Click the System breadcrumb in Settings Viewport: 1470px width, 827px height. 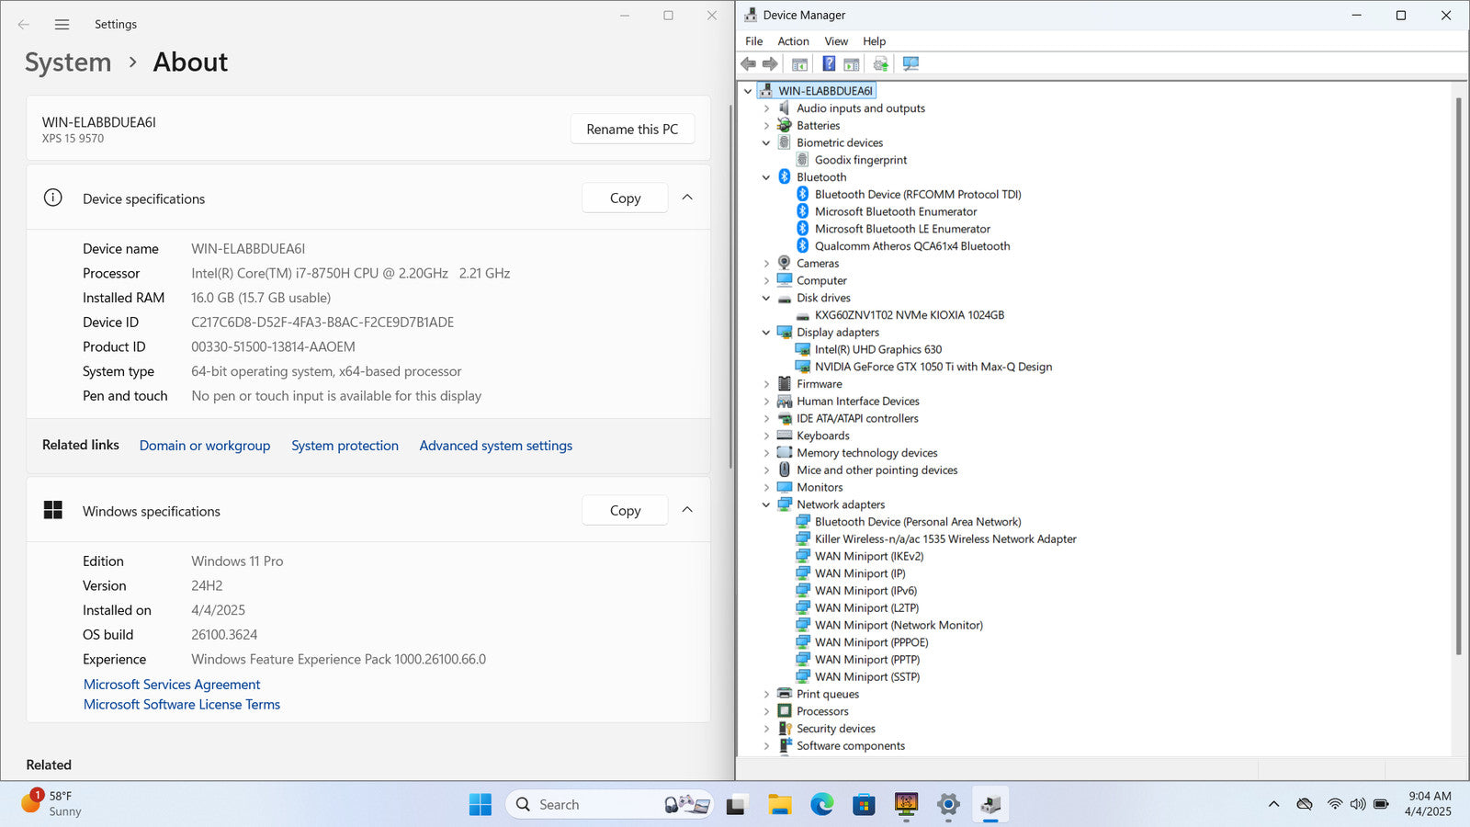68,62
